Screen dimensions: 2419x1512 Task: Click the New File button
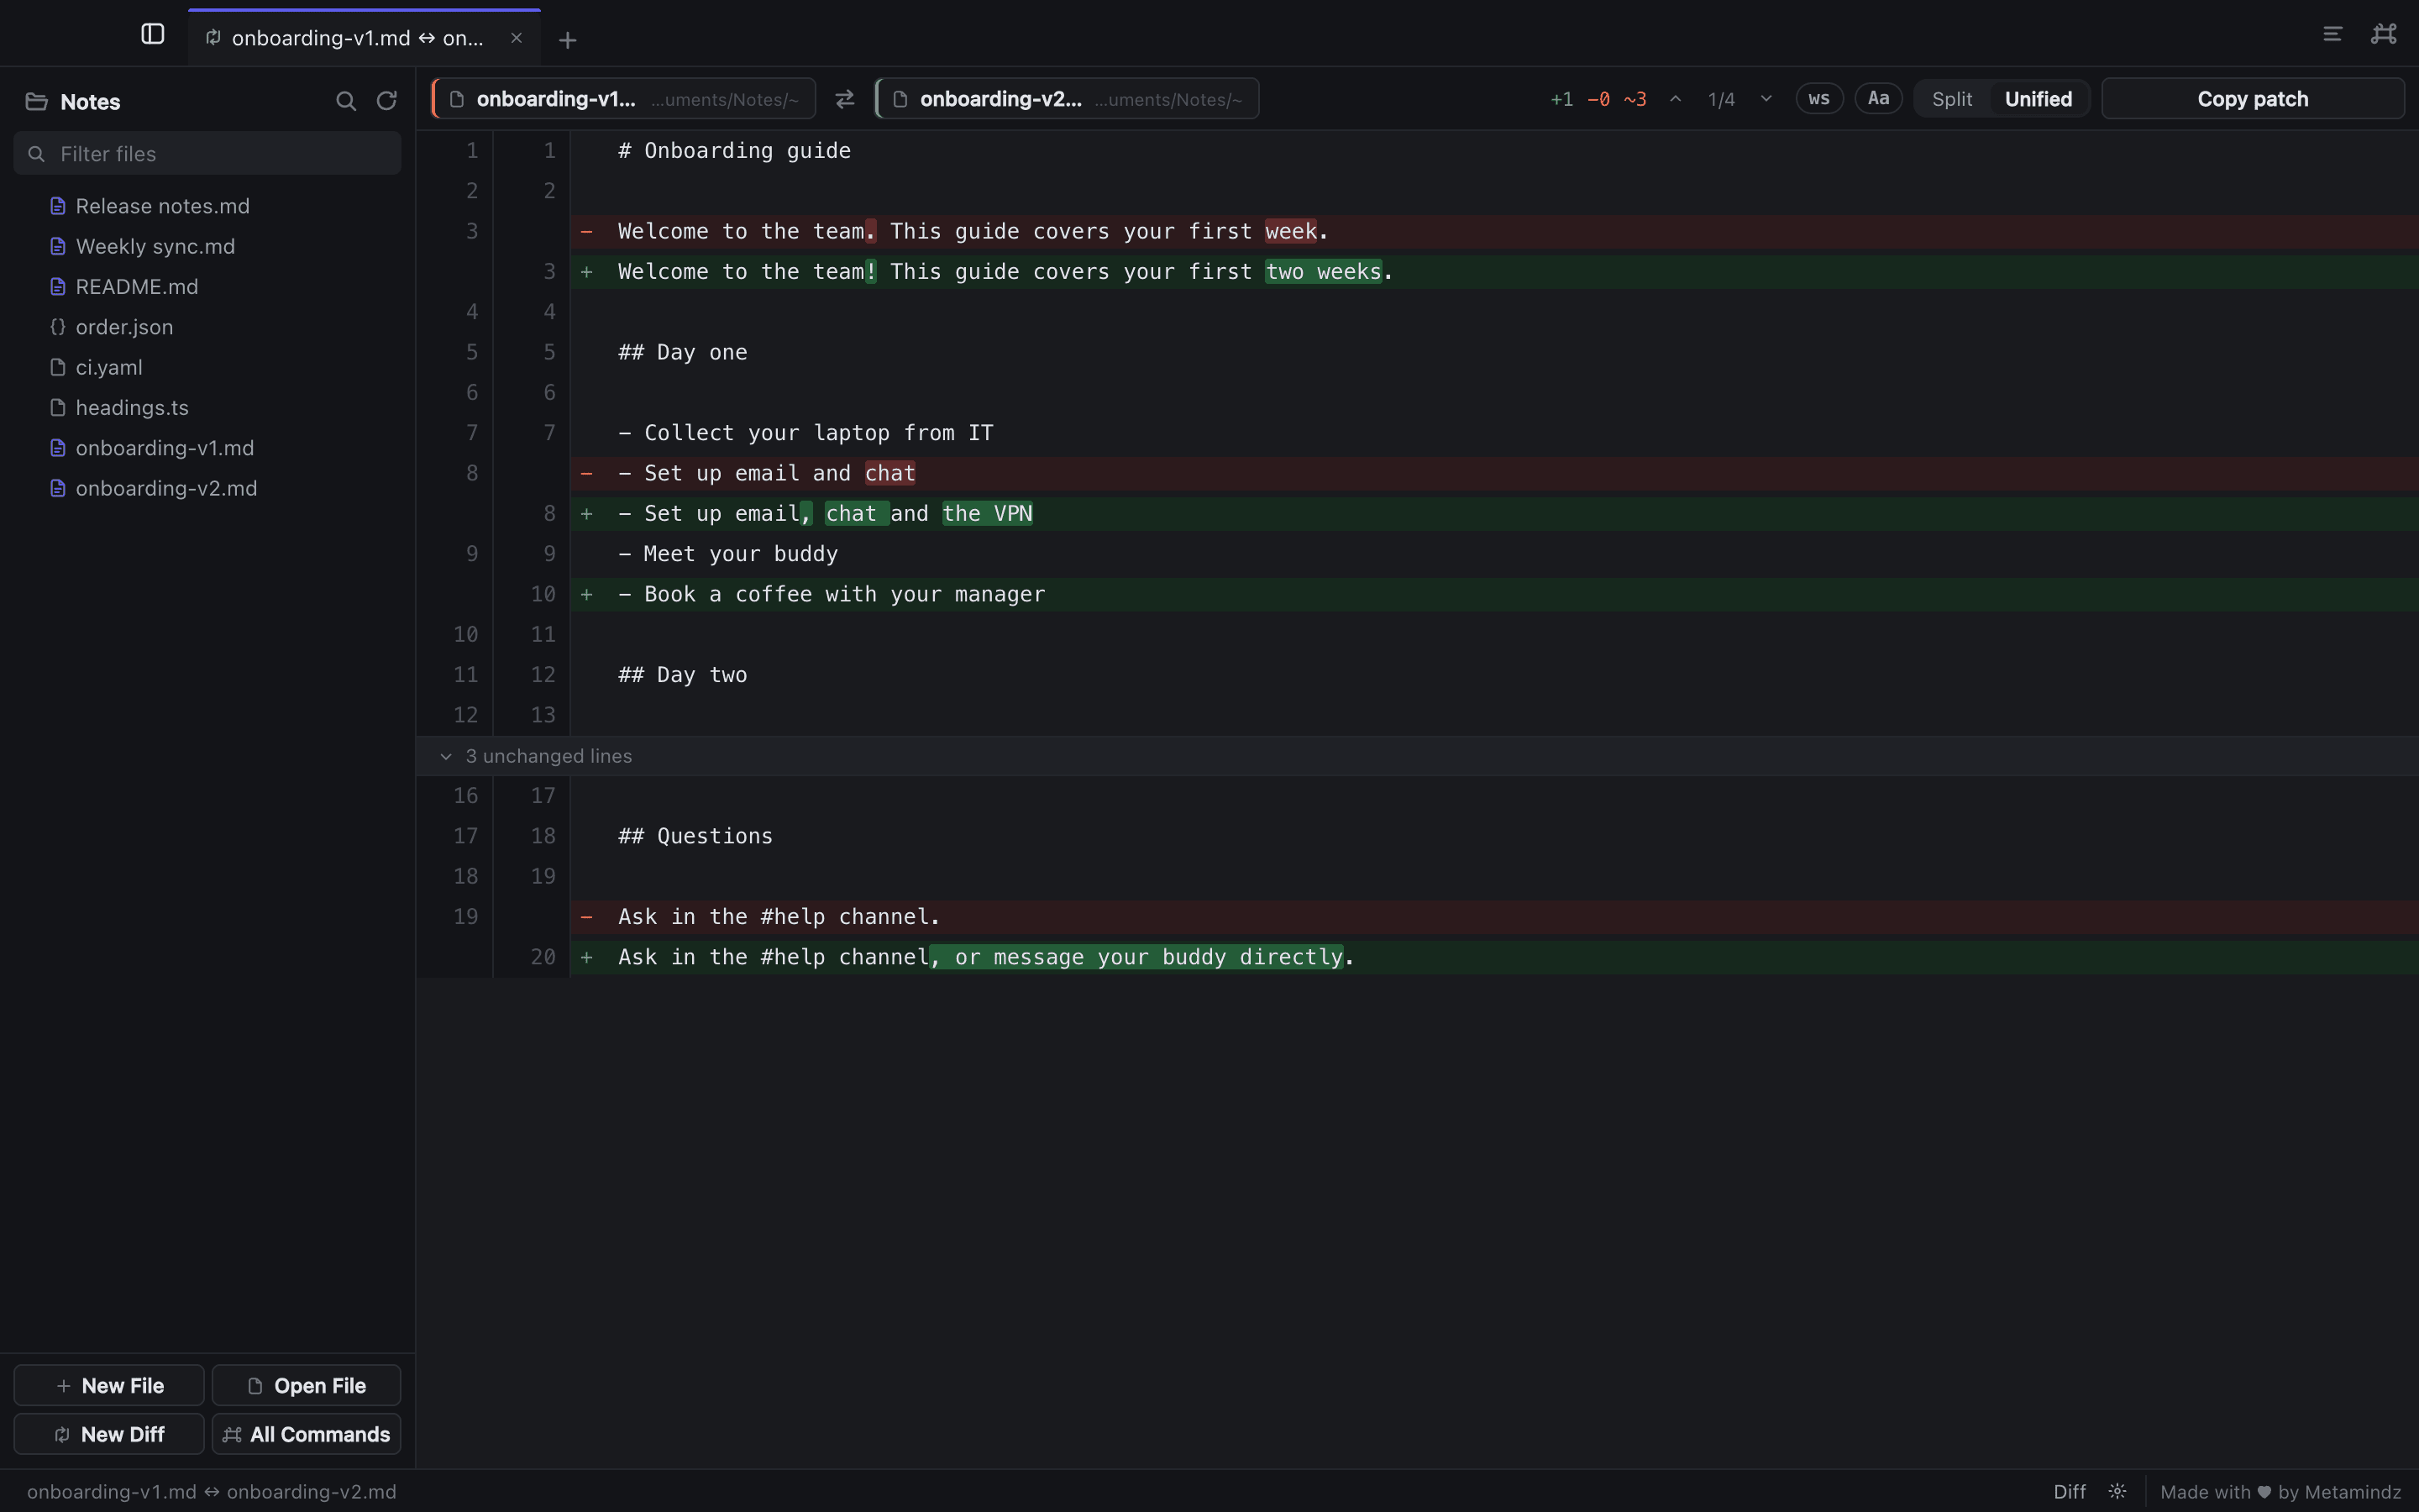(109, 1385)
